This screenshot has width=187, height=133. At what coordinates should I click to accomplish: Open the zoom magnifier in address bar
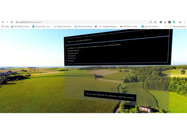point(151,22)
